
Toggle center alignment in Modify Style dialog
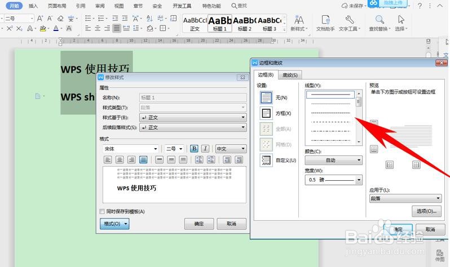pyautogui.click(x=120, y=160)
